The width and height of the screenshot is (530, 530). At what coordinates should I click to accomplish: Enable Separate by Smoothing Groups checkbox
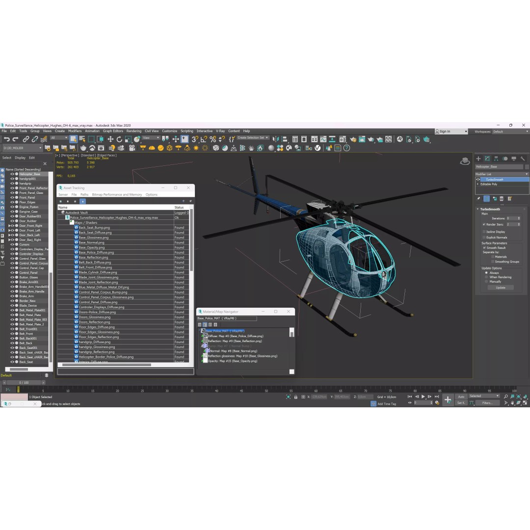click(x=493, y=262)
